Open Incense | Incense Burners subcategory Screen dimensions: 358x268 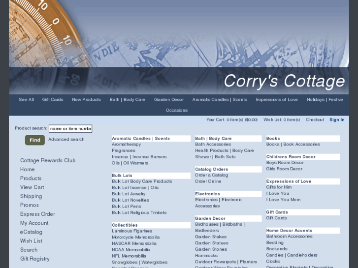(139, 157)
